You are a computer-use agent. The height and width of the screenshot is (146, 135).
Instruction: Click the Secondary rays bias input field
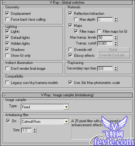point(105,69)
